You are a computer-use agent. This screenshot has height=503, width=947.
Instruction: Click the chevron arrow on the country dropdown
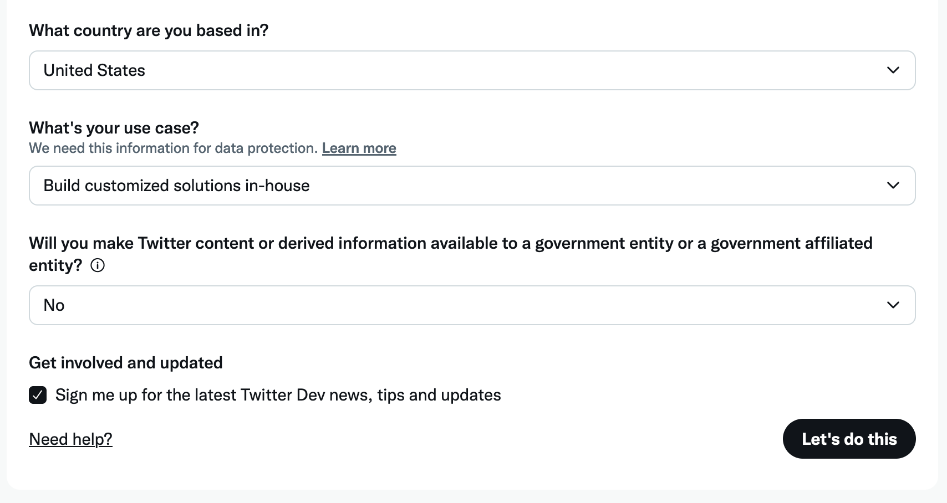[x=893, y=70]
